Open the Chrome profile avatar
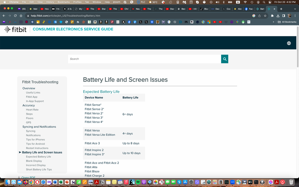299x187 pixels. pyautogui.click(x=289, y=16)
